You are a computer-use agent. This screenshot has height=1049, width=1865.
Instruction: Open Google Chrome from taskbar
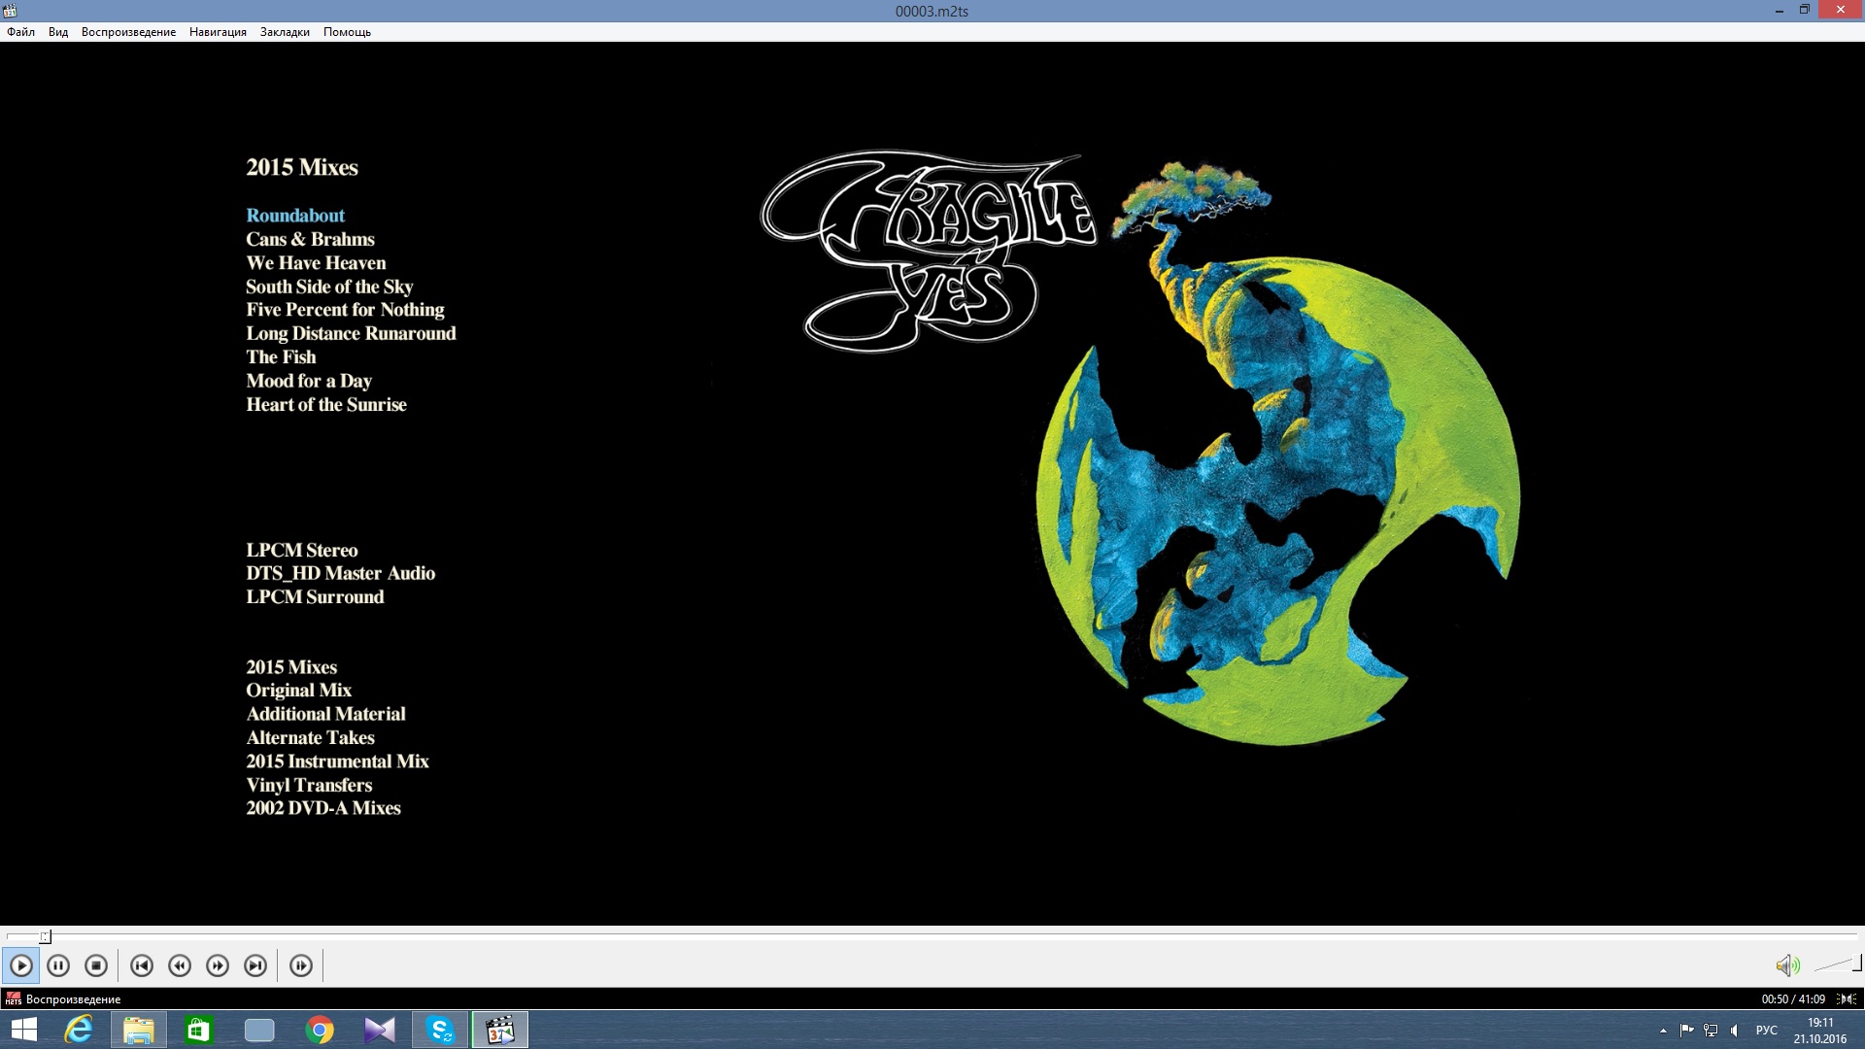pyautogui.click(x=320, y=1030)
